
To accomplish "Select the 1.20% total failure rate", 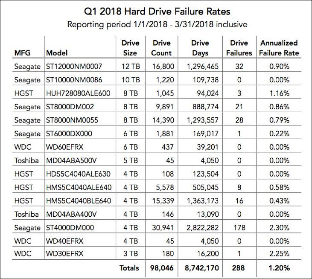I will (279, 268).
